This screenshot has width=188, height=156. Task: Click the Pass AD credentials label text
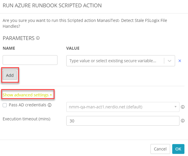tap(28, 105)
